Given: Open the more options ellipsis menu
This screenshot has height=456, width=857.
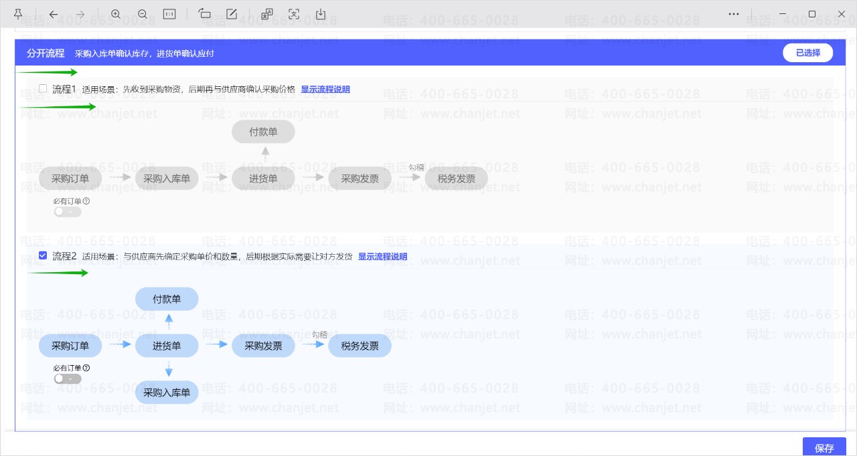Looking at the screenshot, I should (734, 14).
